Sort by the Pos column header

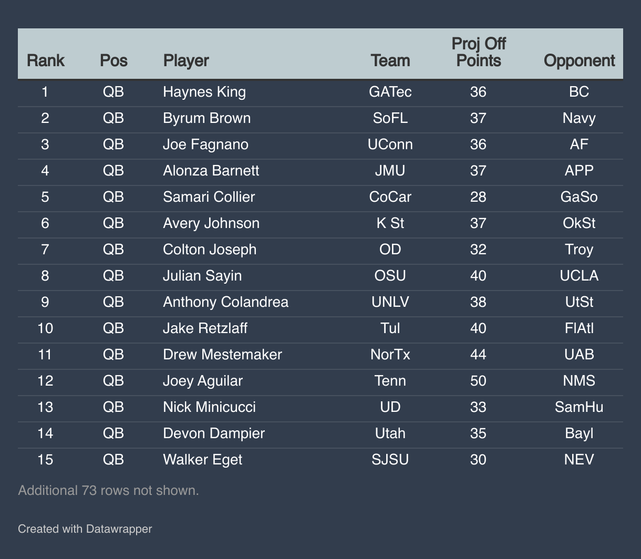coord(113,60)
